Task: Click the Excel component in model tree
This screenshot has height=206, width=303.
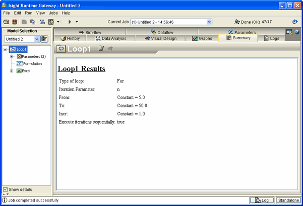Action: pyautogui.click(x=25, y=71)
